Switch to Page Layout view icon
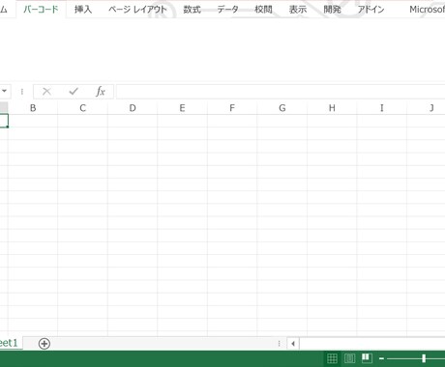 pyautogui.click(x=349, y=358)
